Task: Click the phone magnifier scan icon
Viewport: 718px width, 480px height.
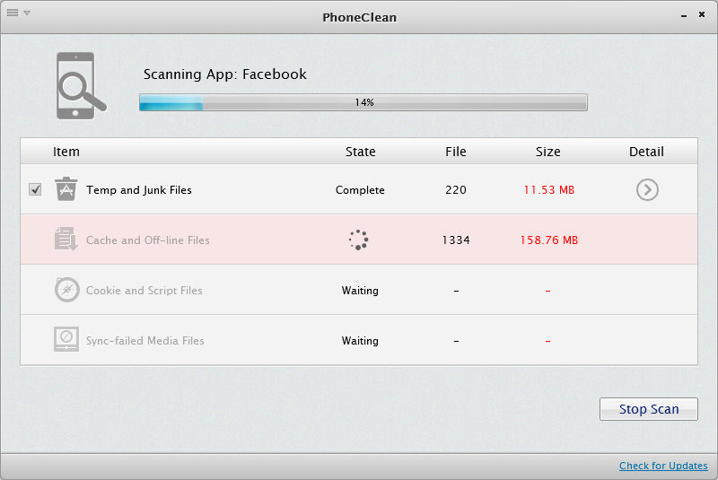Action: tap(81, 85)
